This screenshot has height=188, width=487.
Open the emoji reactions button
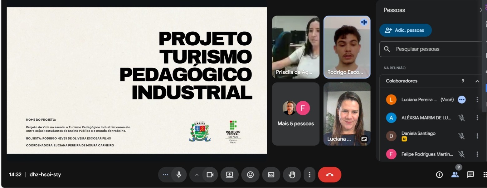tap(250, 175)
